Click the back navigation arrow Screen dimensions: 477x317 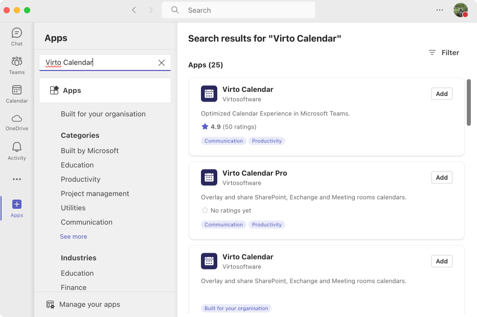[134, 10]
